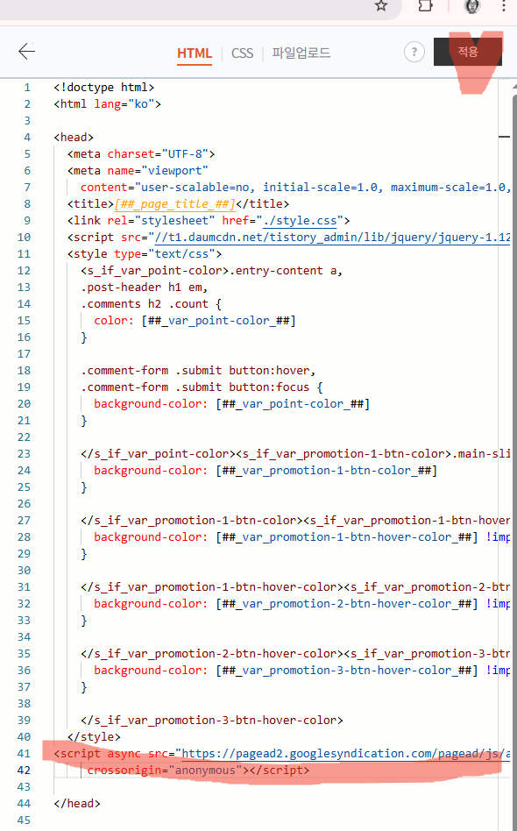Click background-color line on line 20
This screenshot has width=517, height=831.
pos(232,404)
